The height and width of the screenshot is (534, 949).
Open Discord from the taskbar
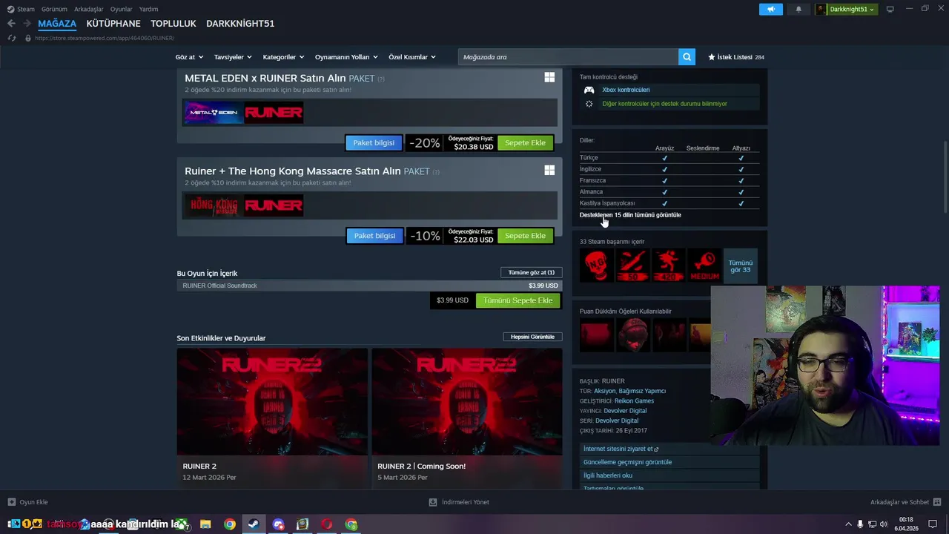[x=278, y=524]
